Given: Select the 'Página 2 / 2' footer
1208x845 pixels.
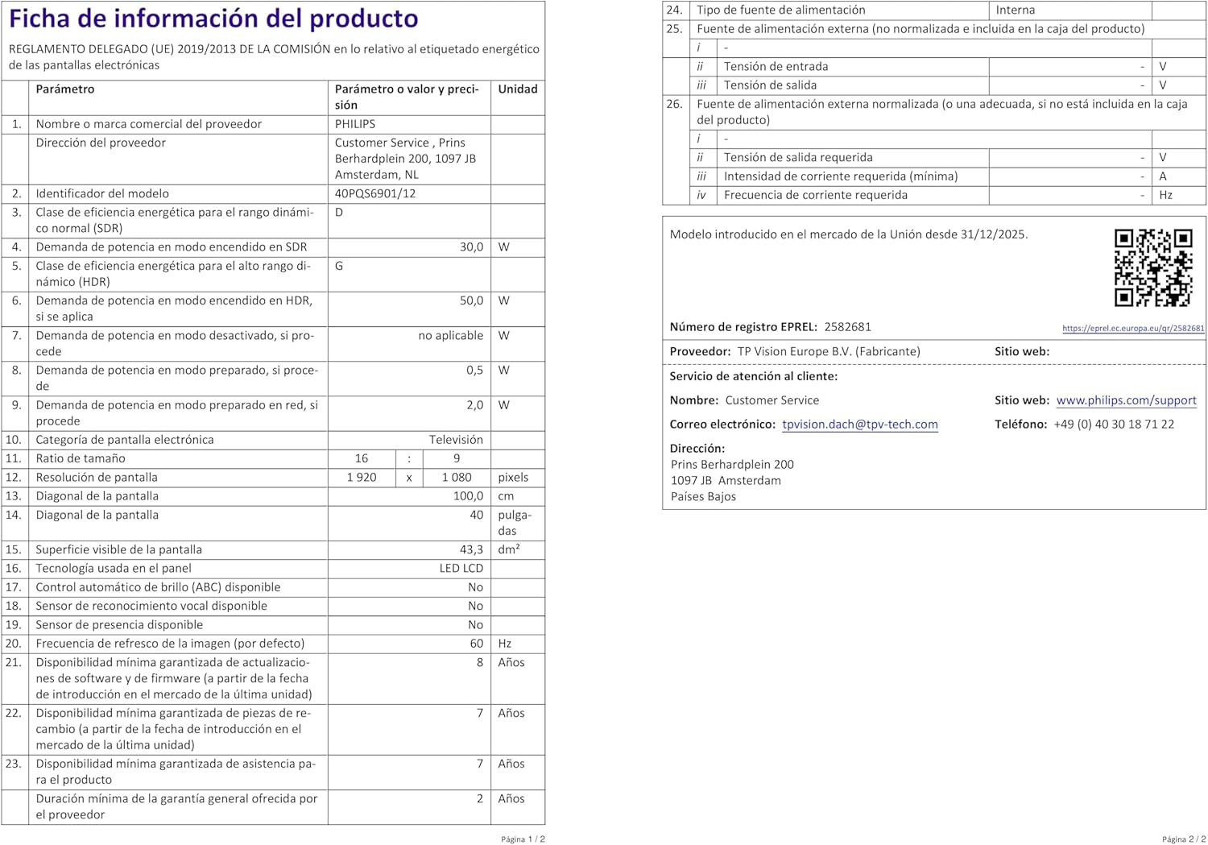Looking at the screenshot, I should pos(1184,839).
